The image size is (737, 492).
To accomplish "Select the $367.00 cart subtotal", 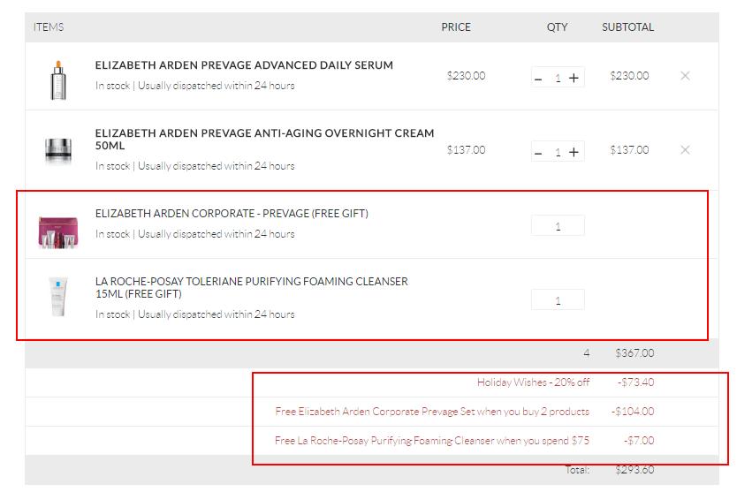I will (x=634, y=353).
